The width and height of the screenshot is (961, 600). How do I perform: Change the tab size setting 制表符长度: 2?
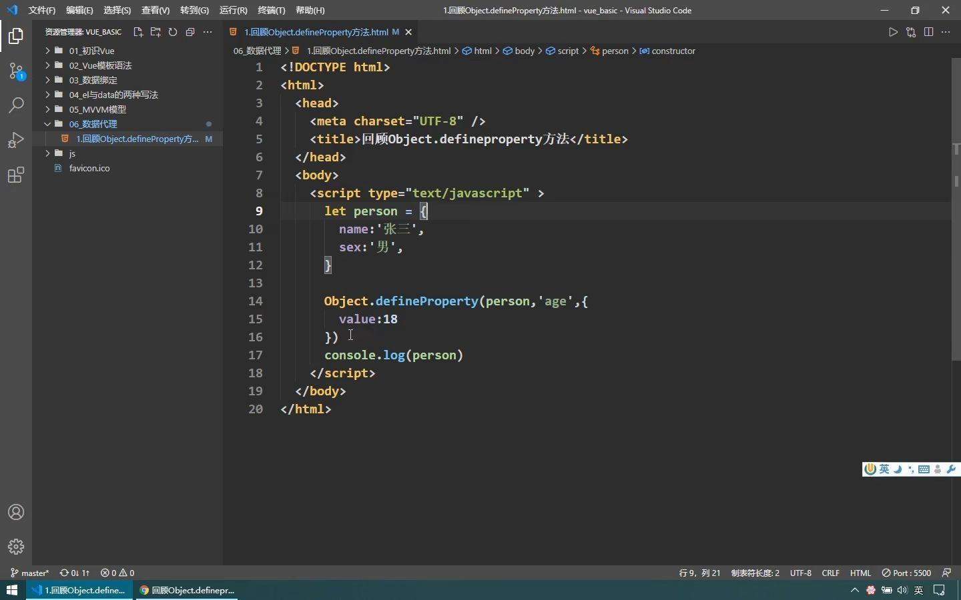click(x=755, y=573)
